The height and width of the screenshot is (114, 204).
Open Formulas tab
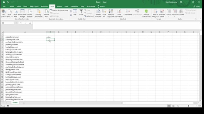(x=44, y=7)
